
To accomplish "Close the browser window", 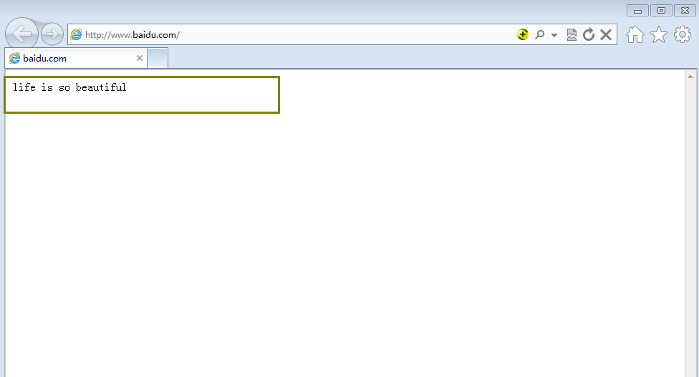I will (x=685, y=11).
